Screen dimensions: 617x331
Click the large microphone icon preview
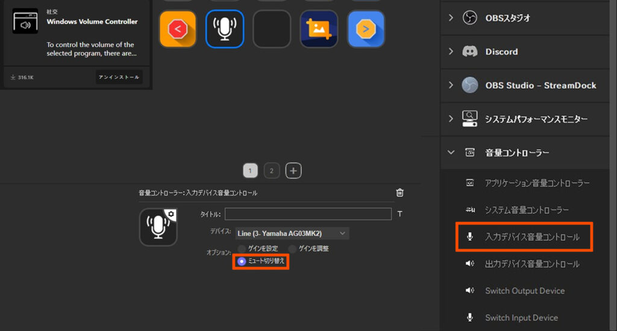(158, 227)
